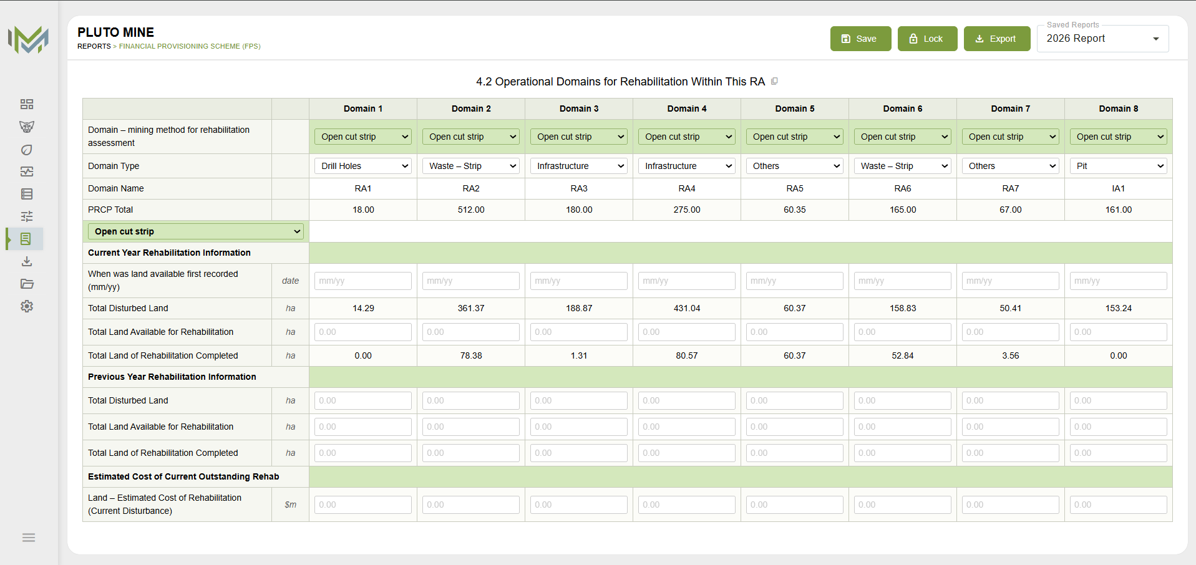
Task: Select Total Disturbed Land value 431.04
Action: point(687,308)
